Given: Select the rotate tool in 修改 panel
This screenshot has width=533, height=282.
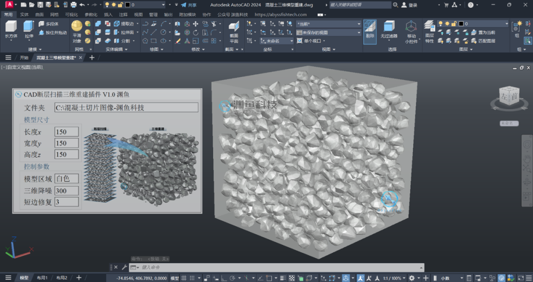Looking at the screenshot, I should coord(195,32).
